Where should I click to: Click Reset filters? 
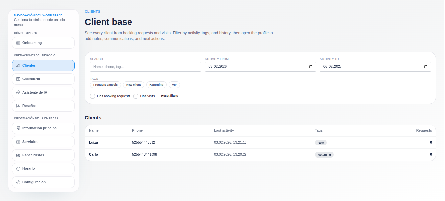pyautogui.click(x=170, y=96)
